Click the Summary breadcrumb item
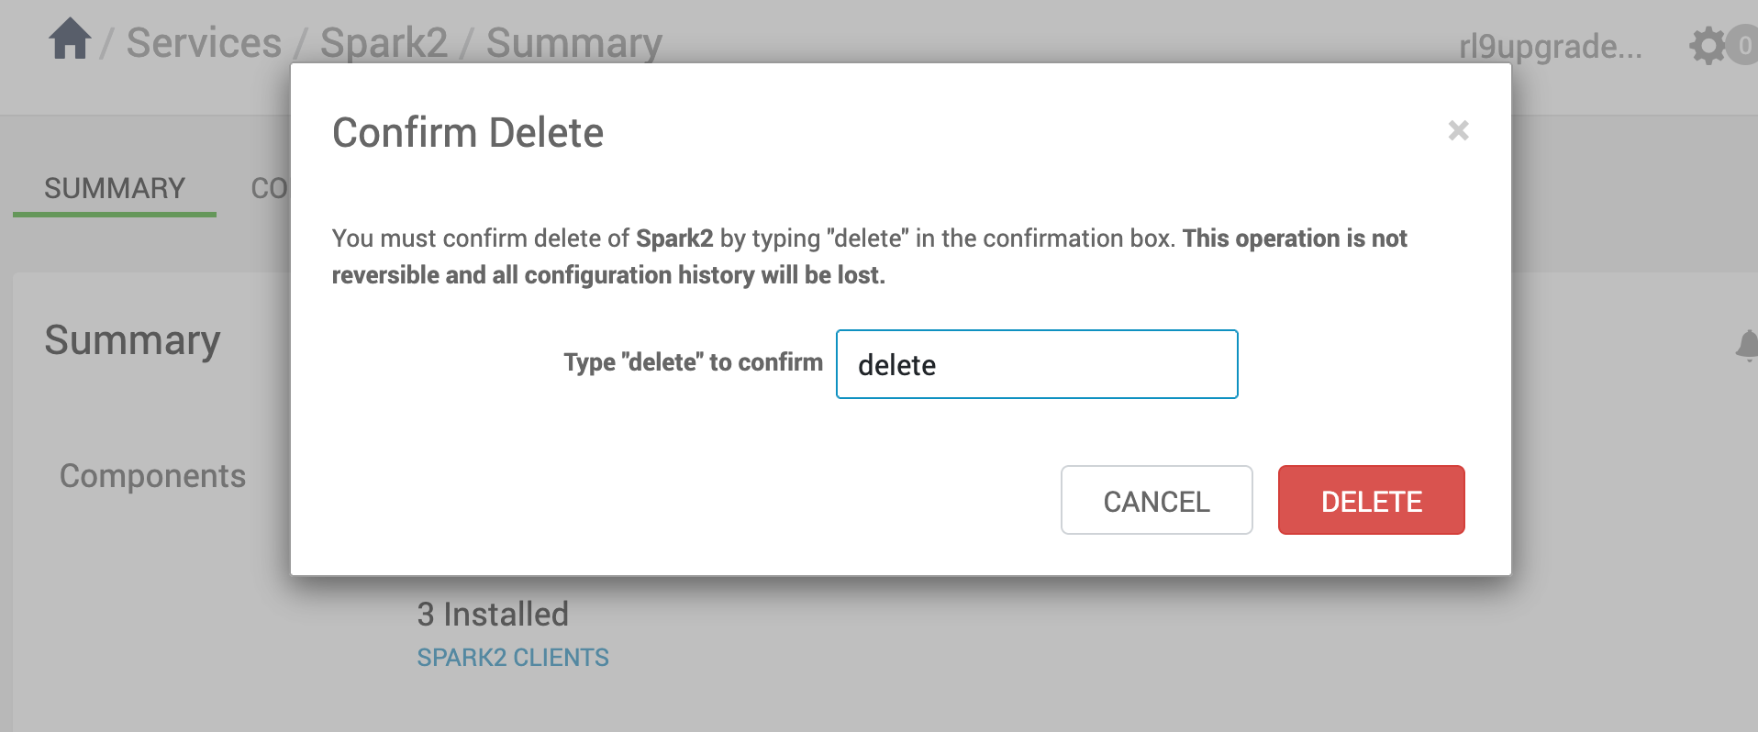The height and width of the screenshot is (732, 1758). (x=573, y=43)
